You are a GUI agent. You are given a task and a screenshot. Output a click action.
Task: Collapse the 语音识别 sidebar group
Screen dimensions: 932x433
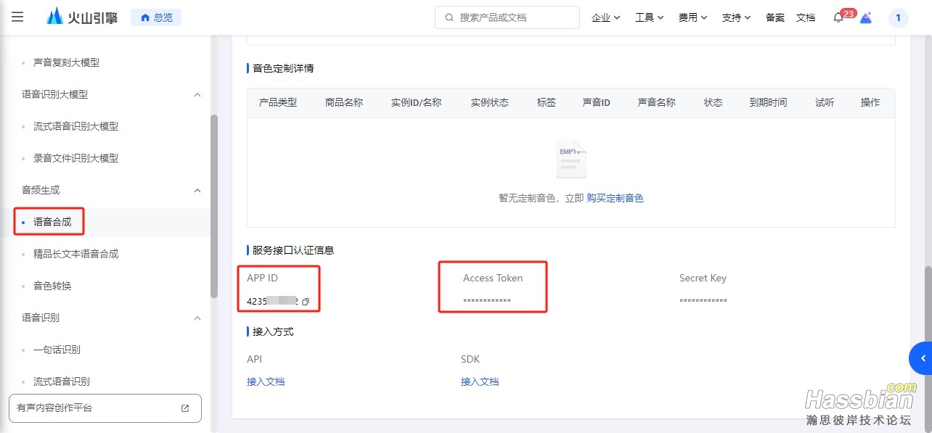(197, 318)
